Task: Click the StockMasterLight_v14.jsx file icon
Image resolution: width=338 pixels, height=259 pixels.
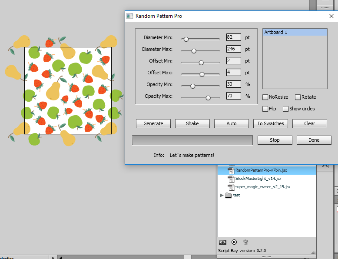Action: pyautogui.click(x=231, y=179)
